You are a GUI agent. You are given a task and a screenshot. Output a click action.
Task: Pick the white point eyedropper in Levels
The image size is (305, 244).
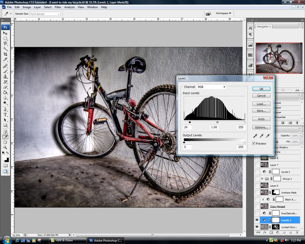tap(267, 136)
